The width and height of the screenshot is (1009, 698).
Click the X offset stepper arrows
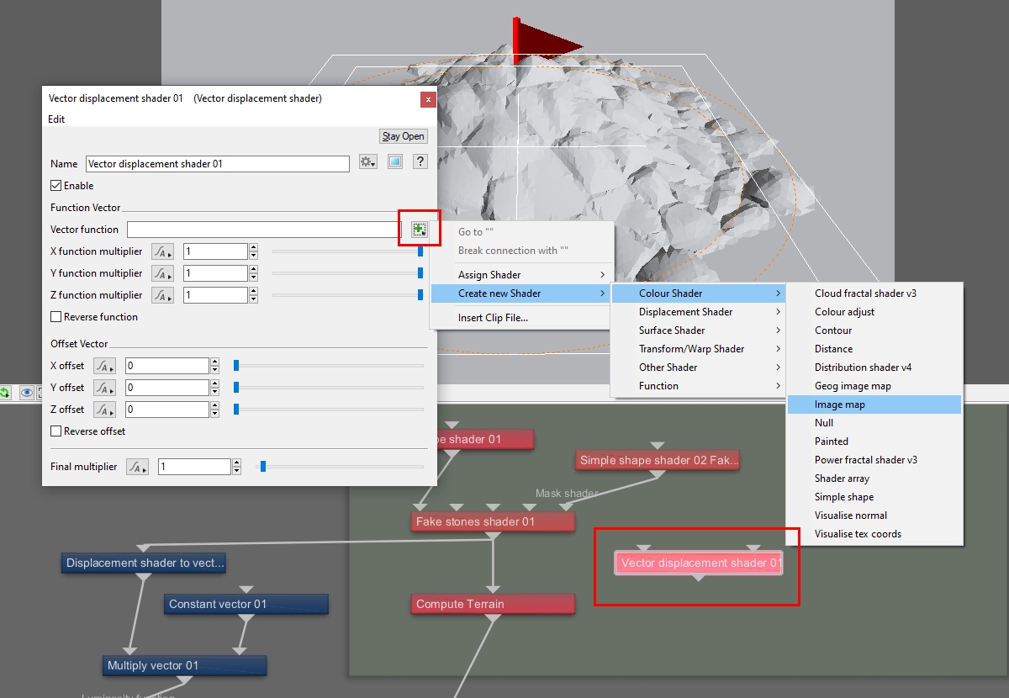pyautogui.click(x=214, y=366)
